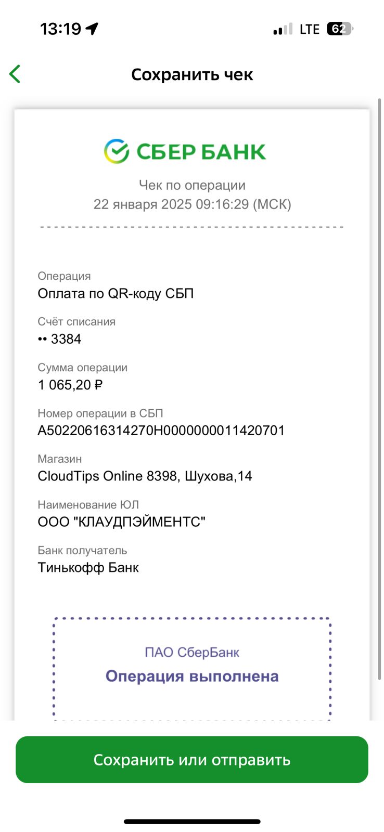Image resolution: width=384 pixels, height=832 pixels.
Task: Tap the CloudTips Online 8398 store line
Action: point(145,476)
